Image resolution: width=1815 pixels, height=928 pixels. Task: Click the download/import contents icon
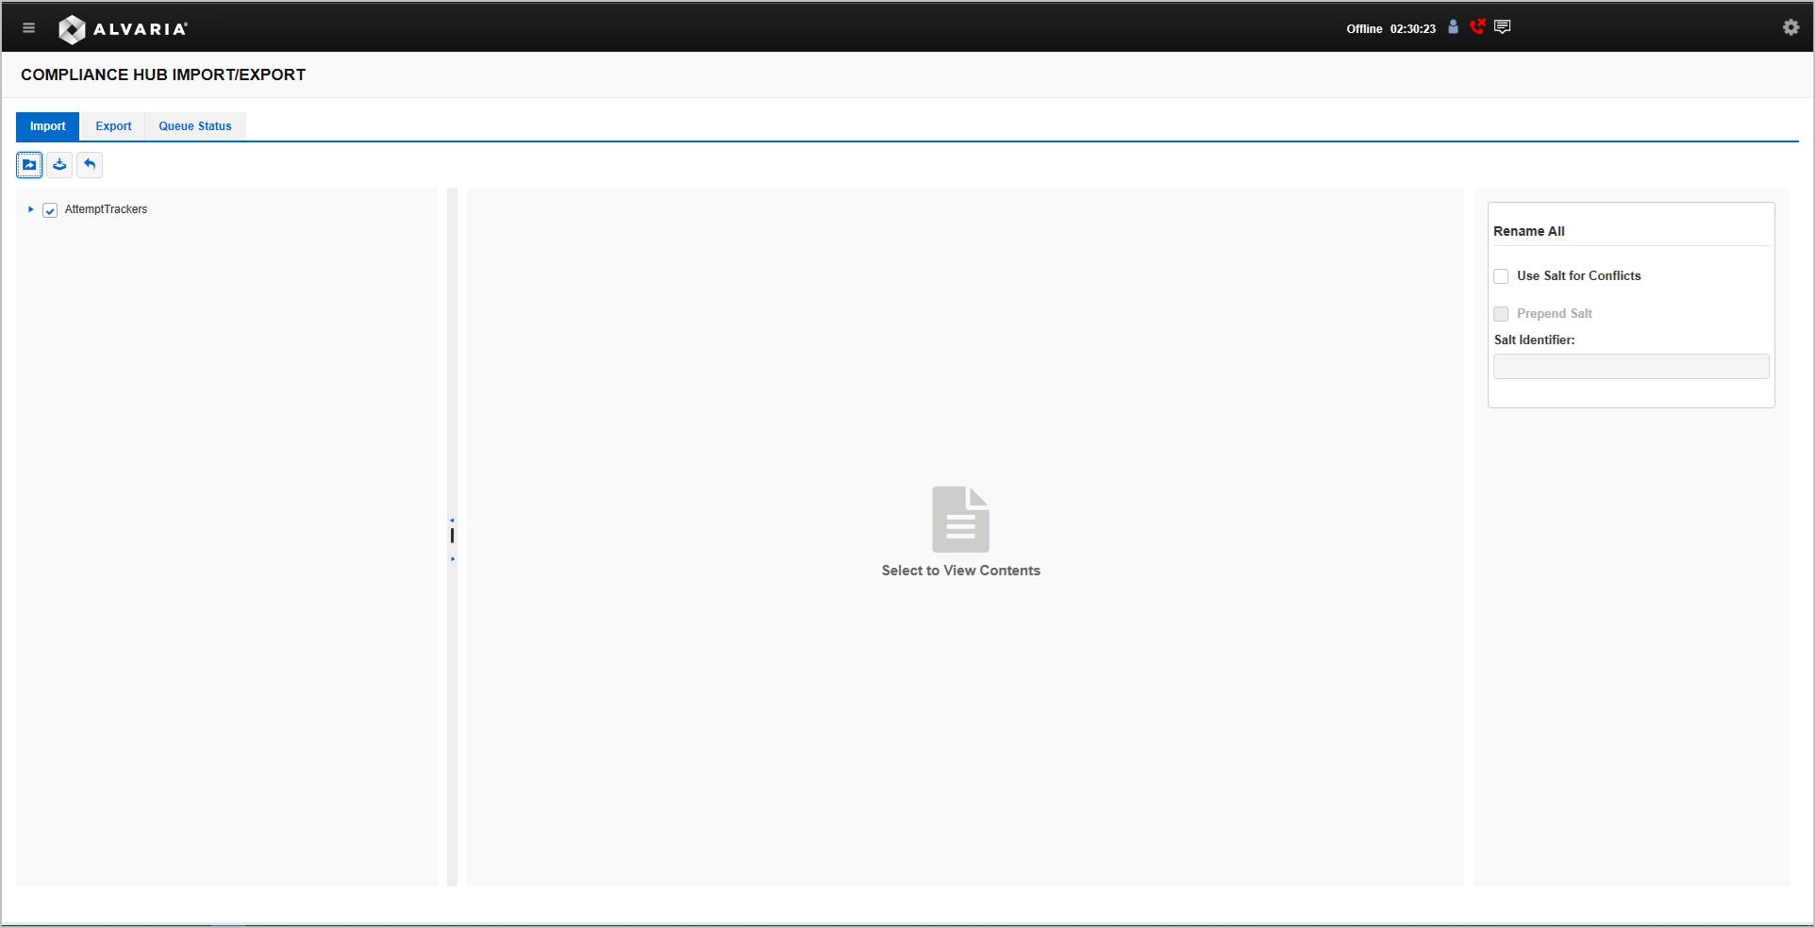(x=59, y=165)
